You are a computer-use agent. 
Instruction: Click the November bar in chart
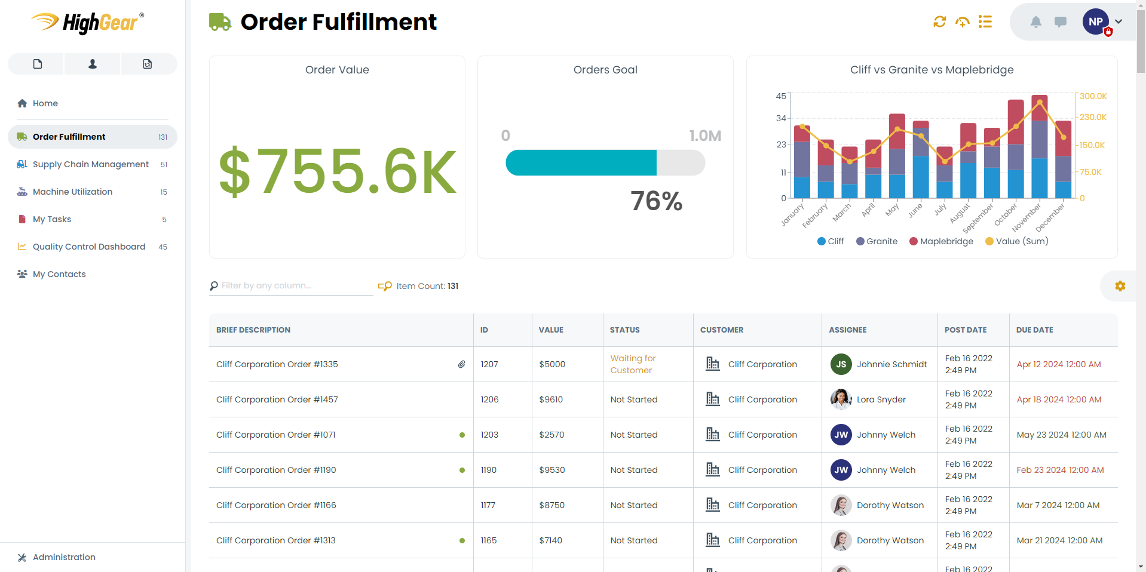click(x=1039, y=146)
